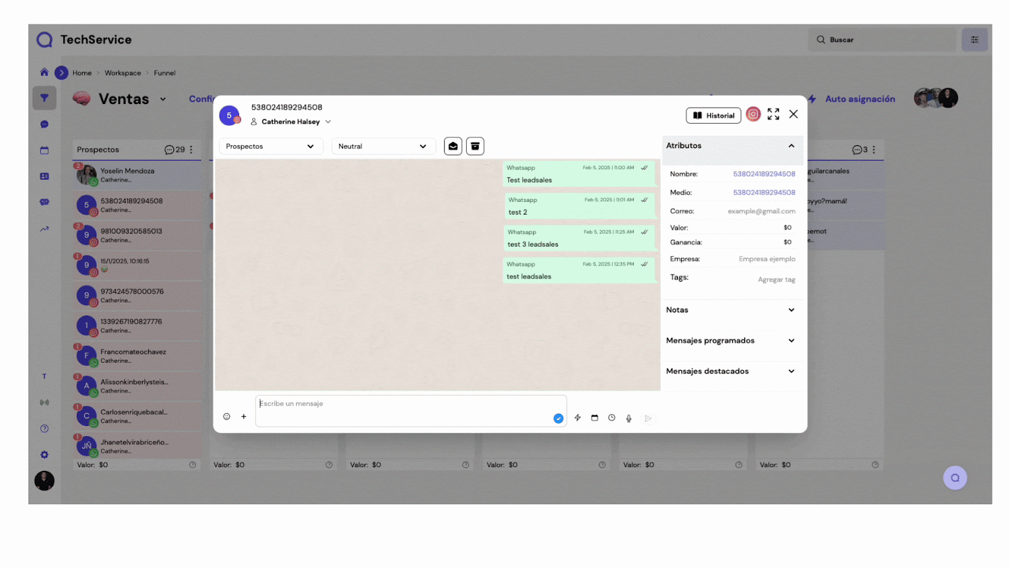The height and width of the screenshot is (568, 1009).
Task: Record audio with microphone icon
Action: pos(629,418)
